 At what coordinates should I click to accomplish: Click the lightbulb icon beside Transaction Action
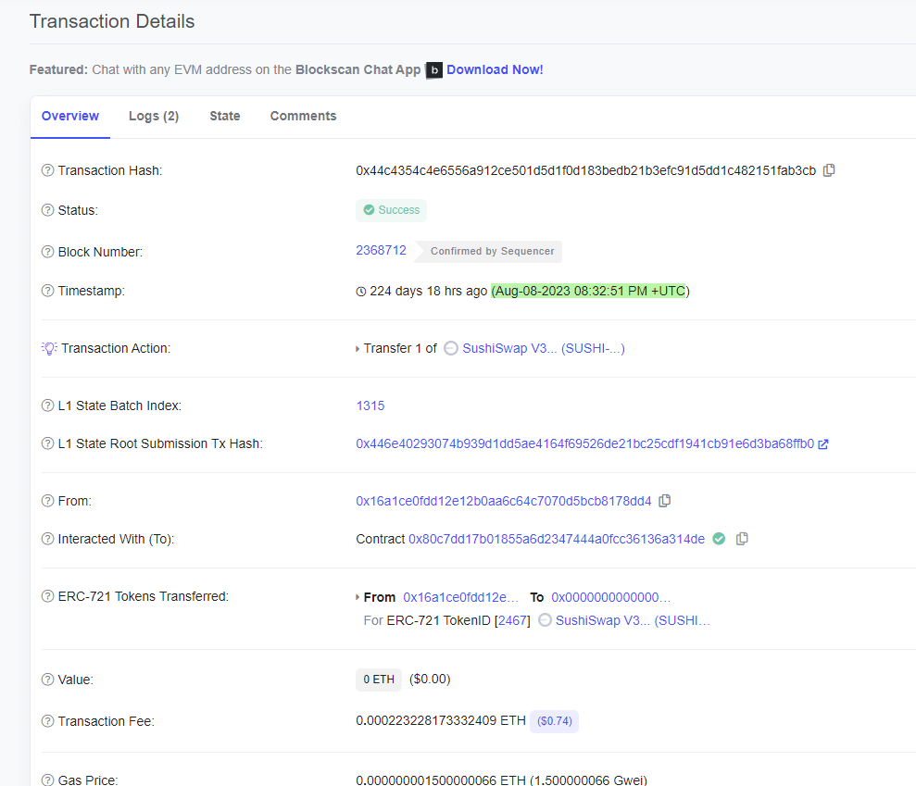pyautogui.click(x=49, y=349)
